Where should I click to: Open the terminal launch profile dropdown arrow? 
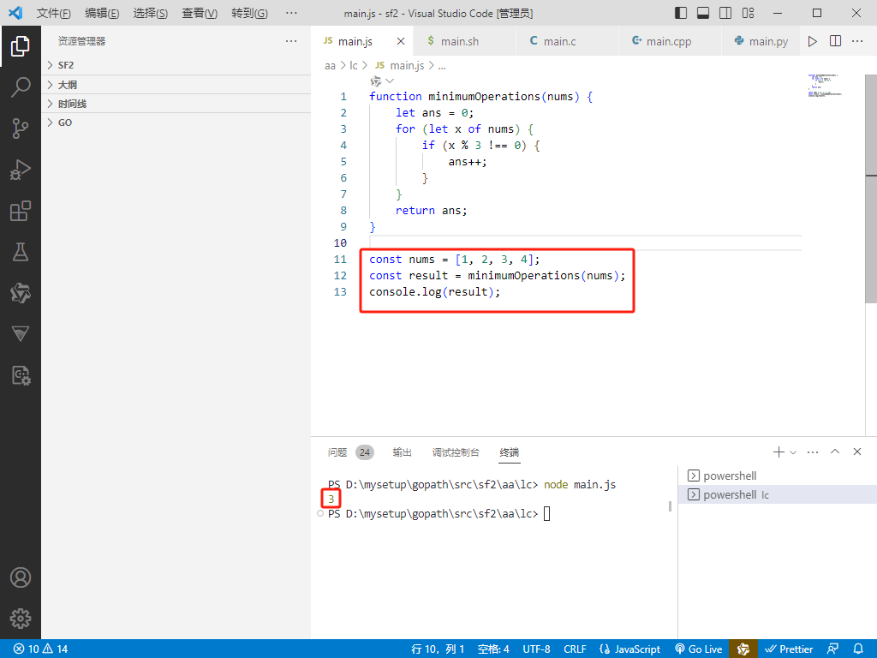coord(793,452)
